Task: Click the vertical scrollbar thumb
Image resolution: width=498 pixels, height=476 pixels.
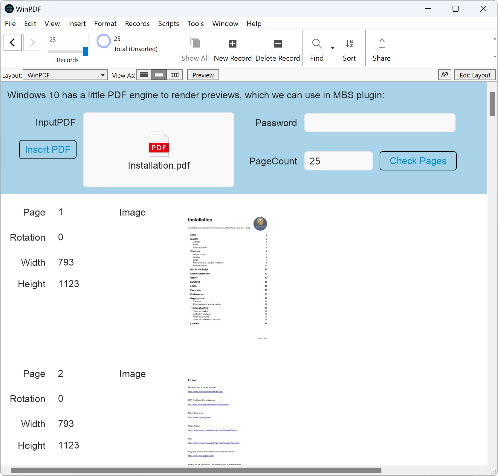Action: click(492, 104)
